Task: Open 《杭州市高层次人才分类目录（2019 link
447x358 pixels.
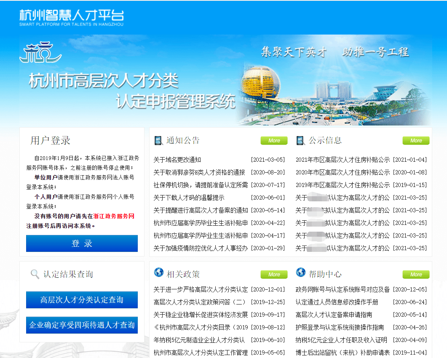Action: (x=201, y=327)
